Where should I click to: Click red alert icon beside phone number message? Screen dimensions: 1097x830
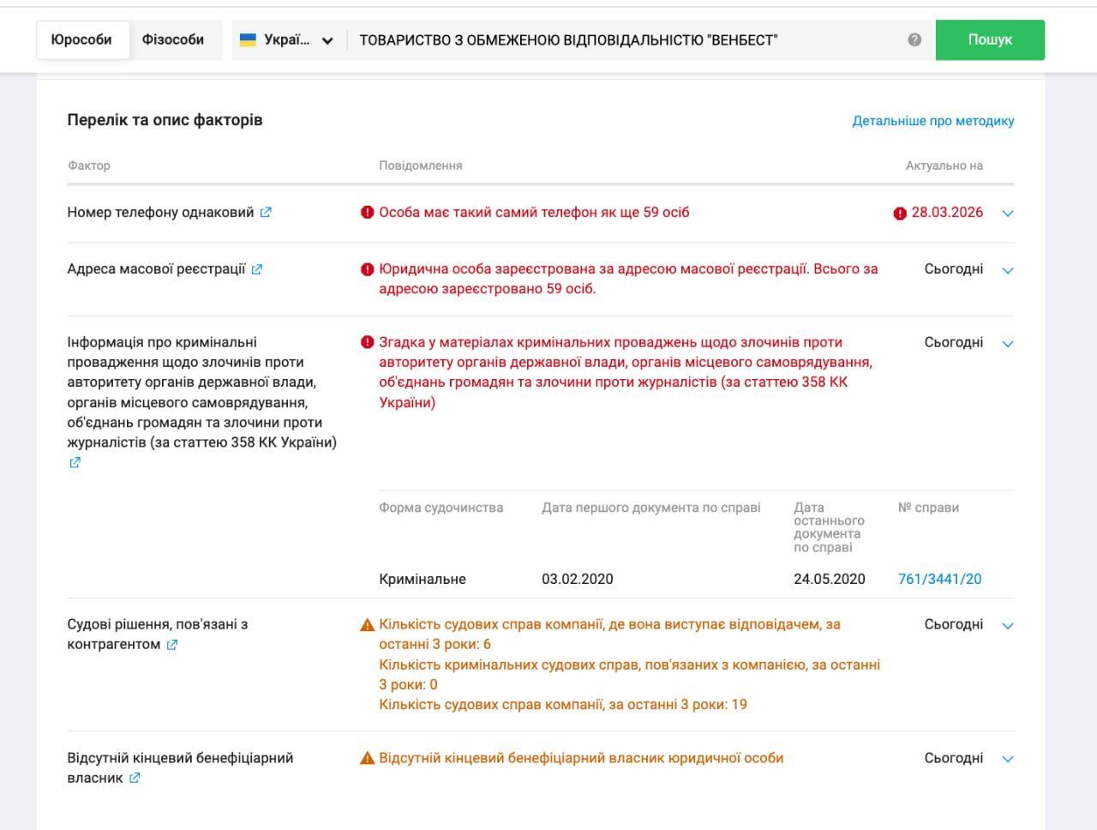coord(368,213)
